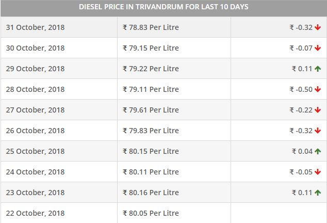Click the red down arrow for 28 October
The image size is (327, 223).
318,89
